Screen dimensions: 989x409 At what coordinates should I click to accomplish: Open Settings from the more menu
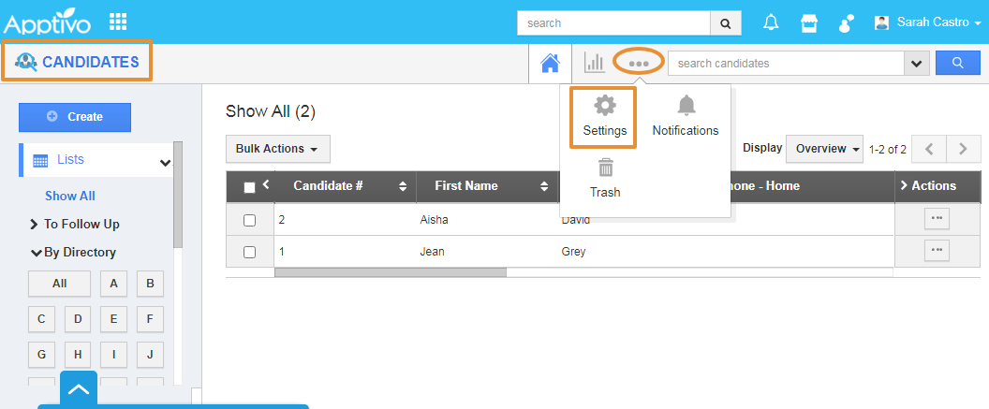(604, 117)
